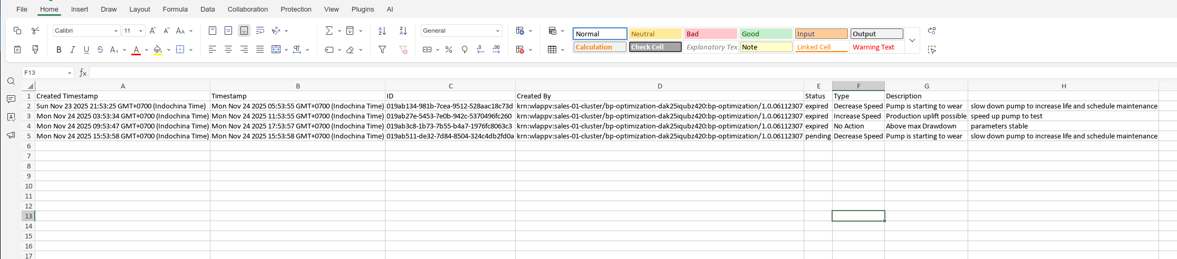This screenshot has width=1177, height=259.
Task: Expand the cell styles gallery
Action: click(912, 41)
